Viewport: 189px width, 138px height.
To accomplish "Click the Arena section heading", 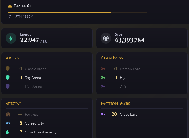I will point(12,58).
